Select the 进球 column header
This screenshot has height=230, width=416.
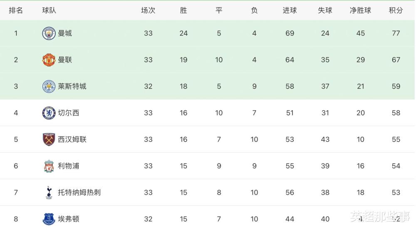[290, 10]
